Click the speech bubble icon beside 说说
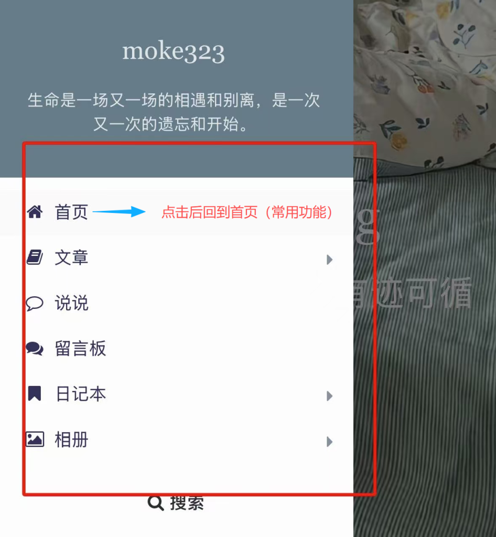Screen dimensions: 496x537 (35, 303)
